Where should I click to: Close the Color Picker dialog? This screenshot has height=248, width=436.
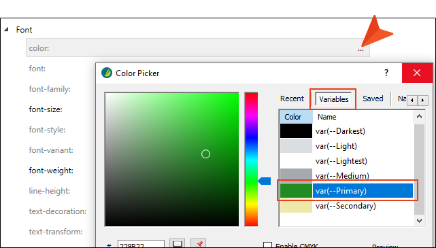417,73
